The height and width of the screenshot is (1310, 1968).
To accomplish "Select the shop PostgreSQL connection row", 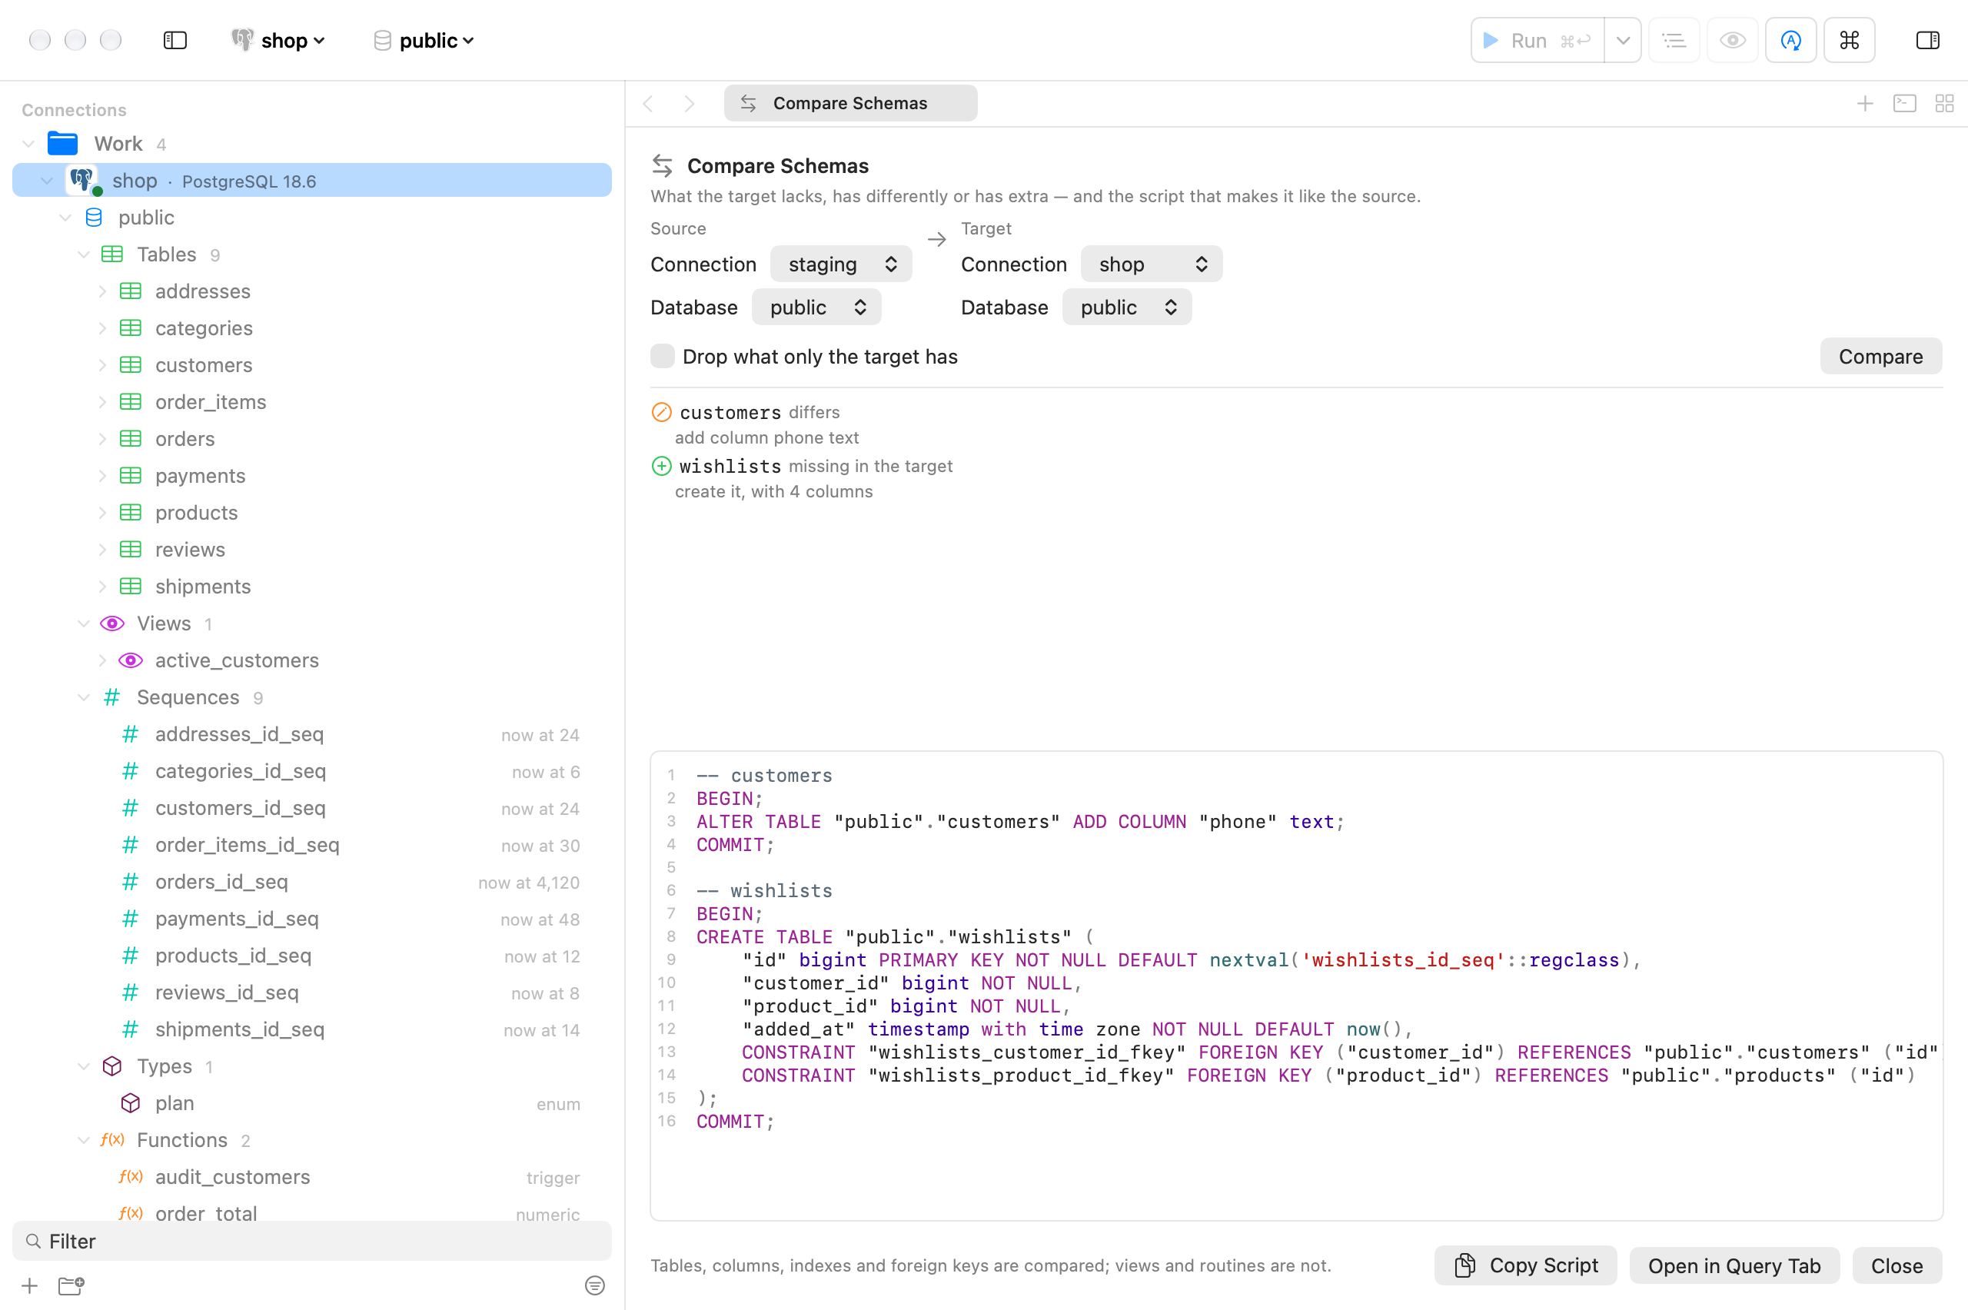I will (x=311, y=181).
